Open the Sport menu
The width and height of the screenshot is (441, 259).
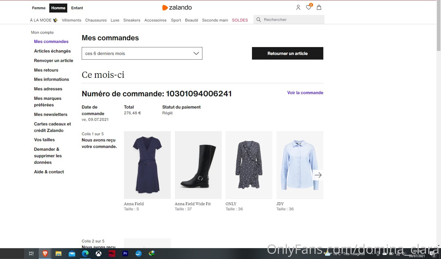[176, 20]
